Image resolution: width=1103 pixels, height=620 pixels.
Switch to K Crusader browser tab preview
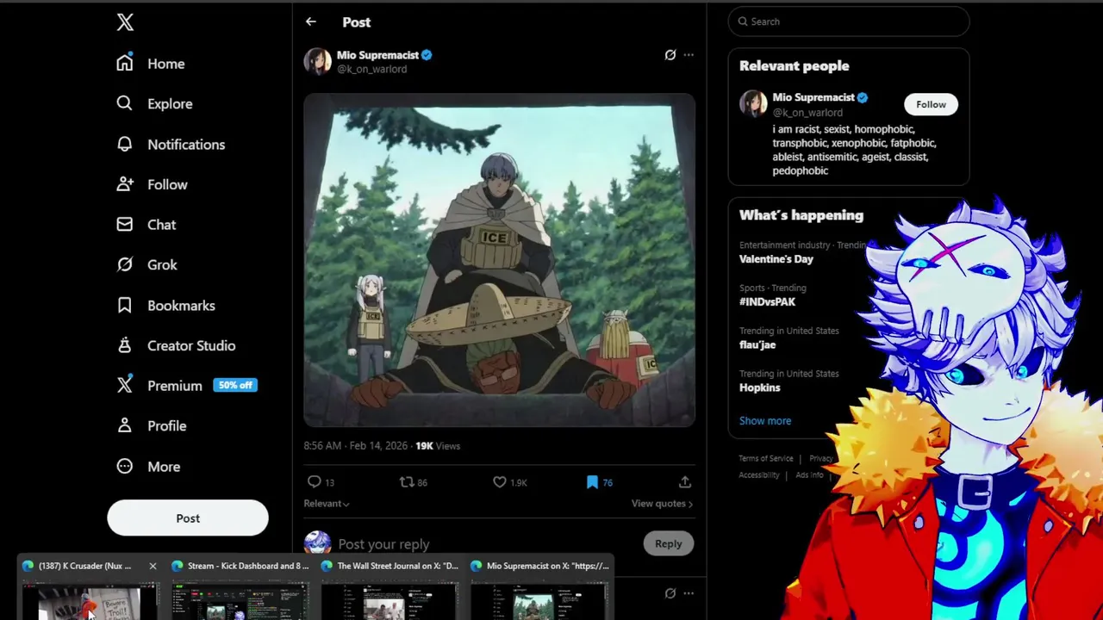(x=89, y=589)
